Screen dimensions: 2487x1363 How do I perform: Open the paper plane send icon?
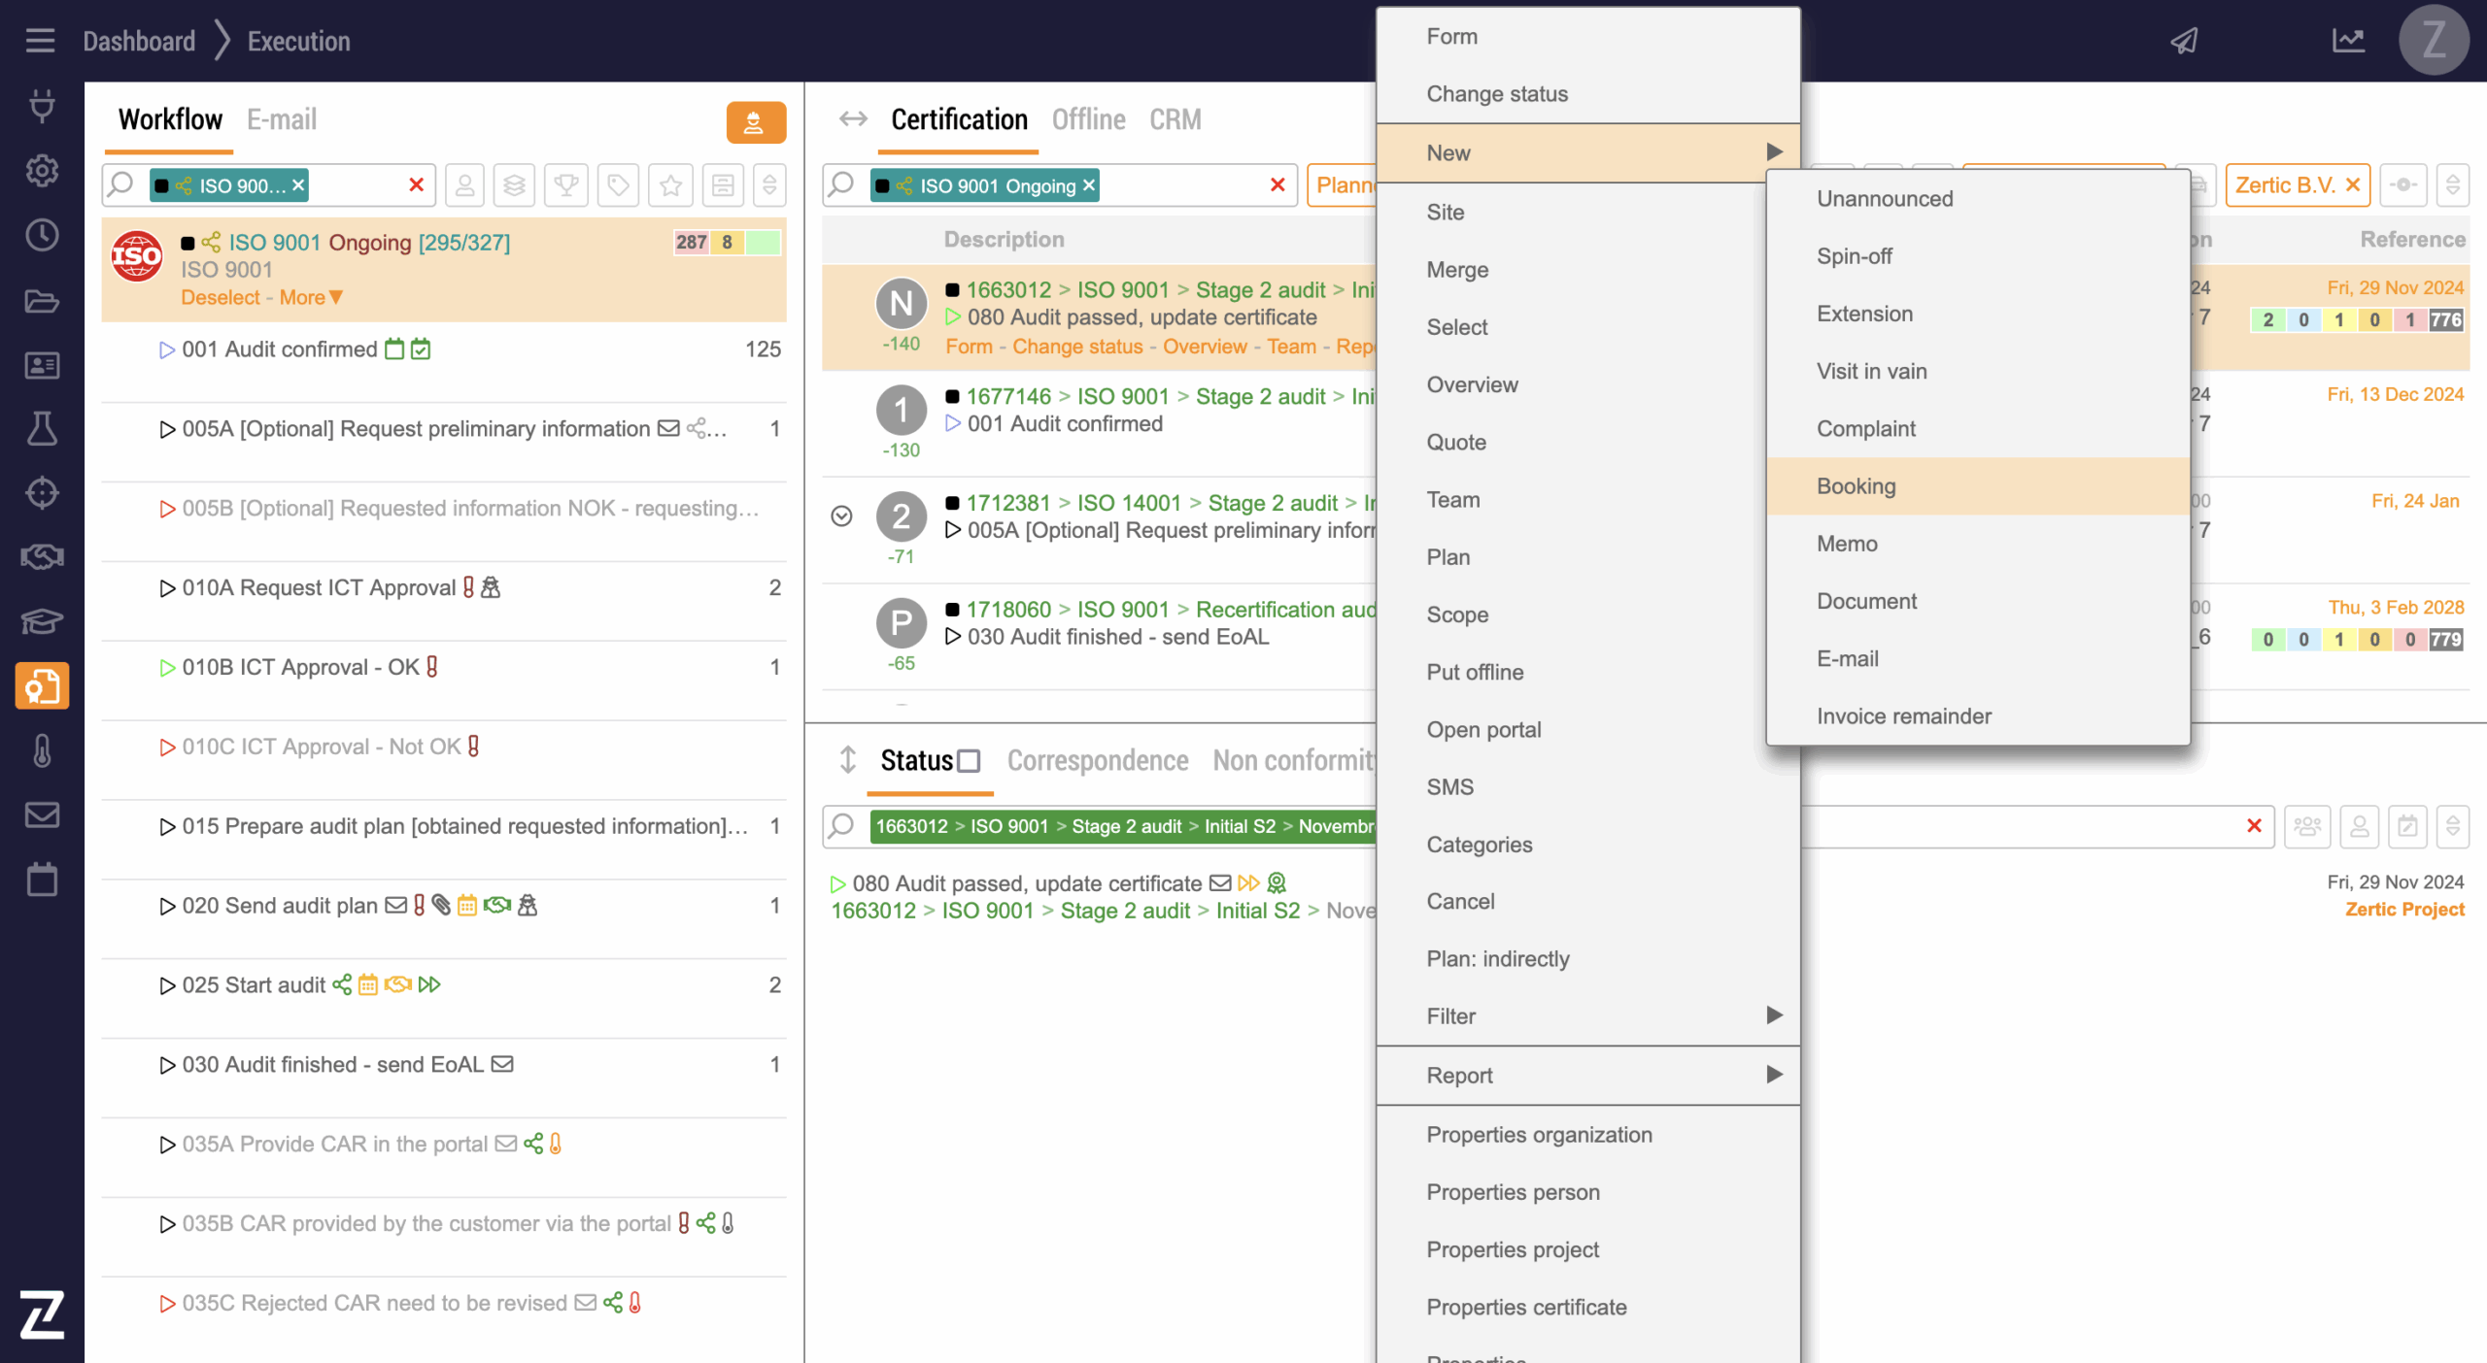coord(2184,41)
